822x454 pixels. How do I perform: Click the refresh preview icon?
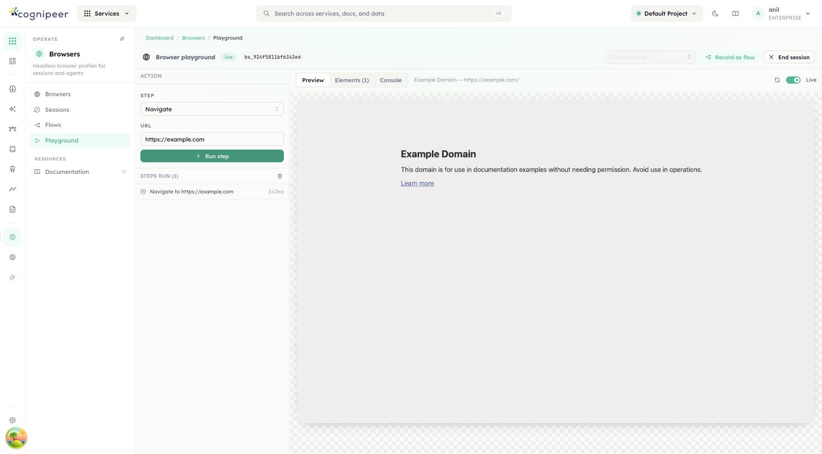tap(777, 80)
